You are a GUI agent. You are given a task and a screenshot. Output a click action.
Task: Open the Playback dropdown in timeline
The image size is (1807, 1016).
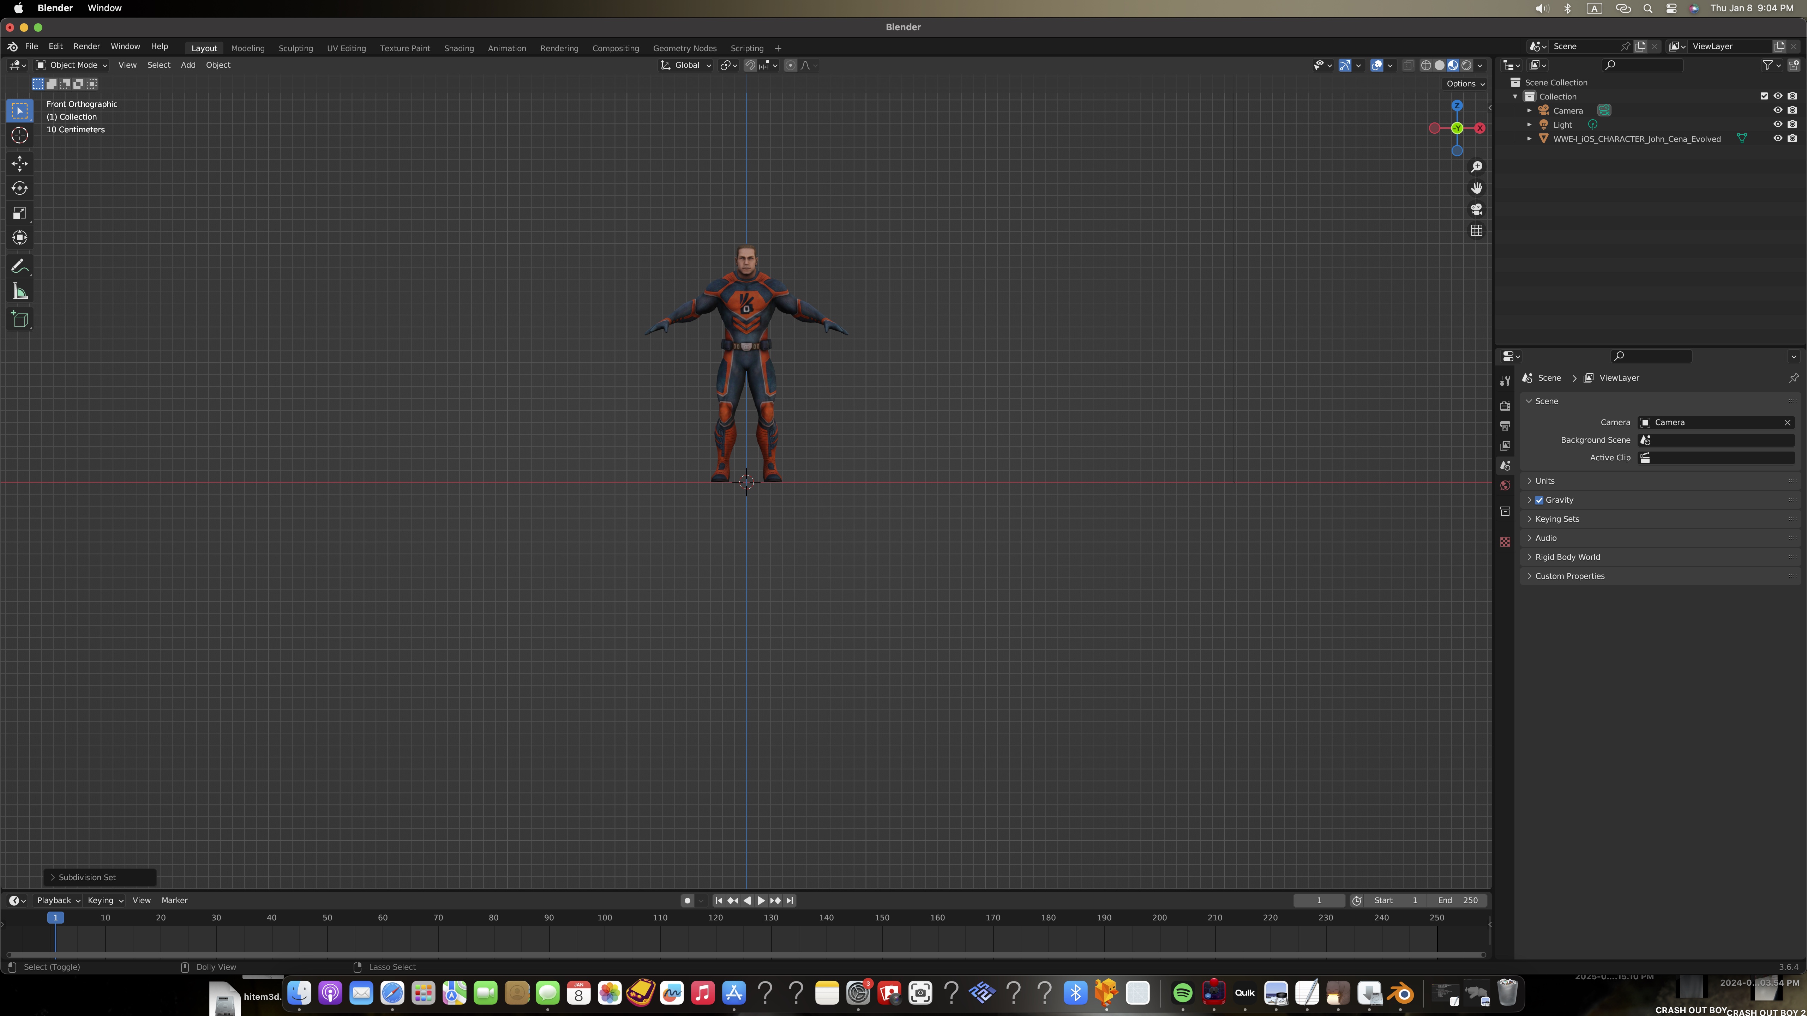coord(58,900)
